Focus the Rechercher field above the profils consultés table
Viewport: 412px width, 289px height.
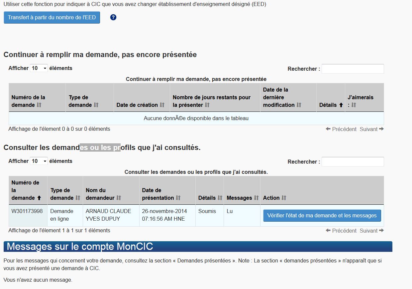tap(353, 162)
